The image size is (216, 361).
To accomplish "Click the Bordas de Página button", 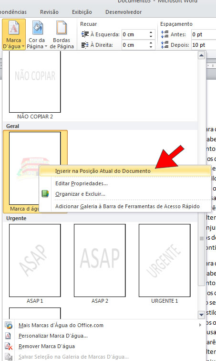I will tap(62, 34).
